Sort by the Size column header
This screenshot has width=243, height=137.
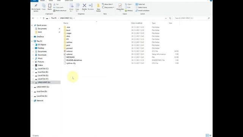coord(170,23)
